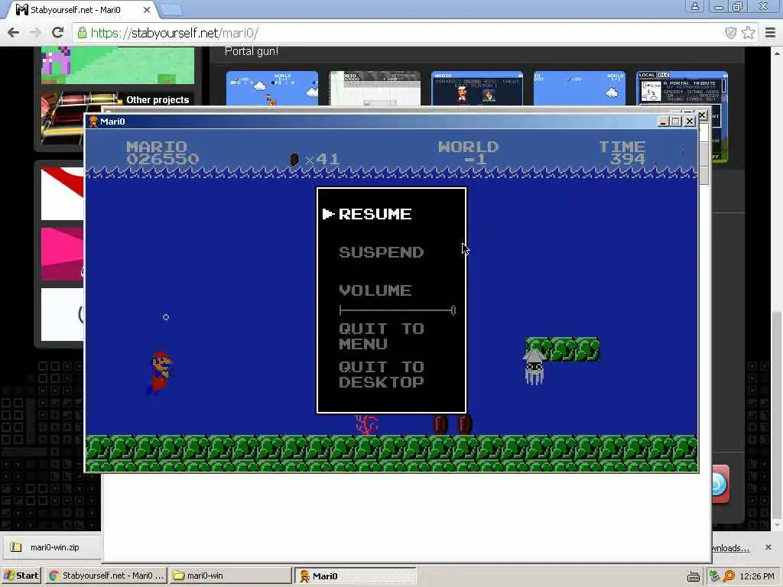Click the network tray icon

point(714,576)
